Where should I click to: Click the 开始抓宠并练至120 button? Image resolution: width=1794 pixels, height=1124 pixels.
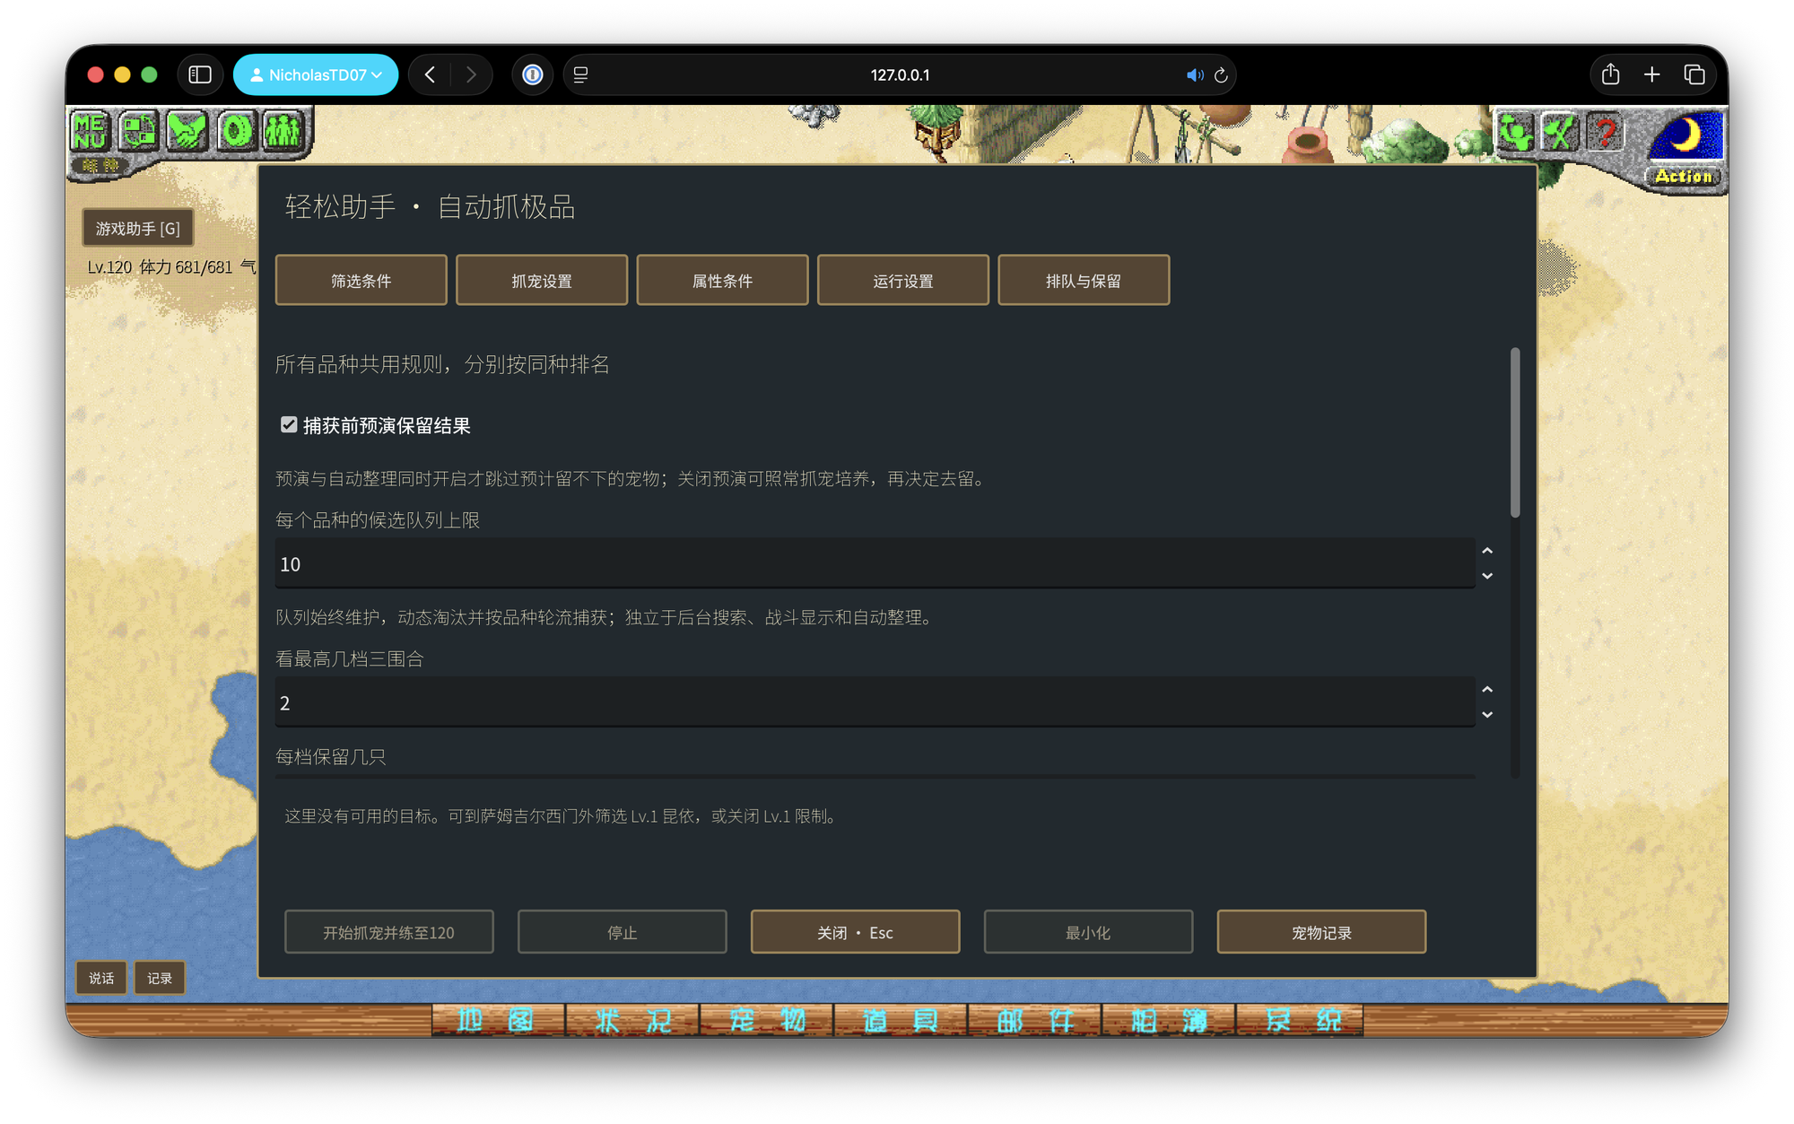point(388,932)
